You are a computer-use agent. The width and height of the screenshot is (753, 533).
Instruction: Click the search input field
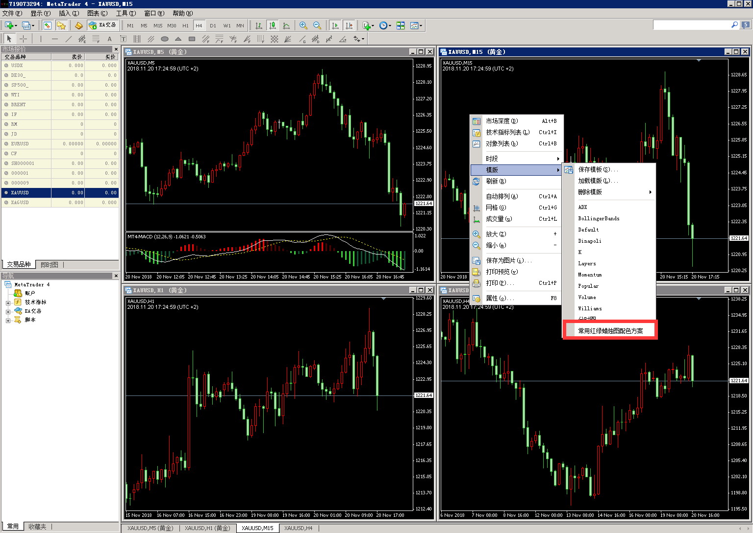tap(691, 25)
